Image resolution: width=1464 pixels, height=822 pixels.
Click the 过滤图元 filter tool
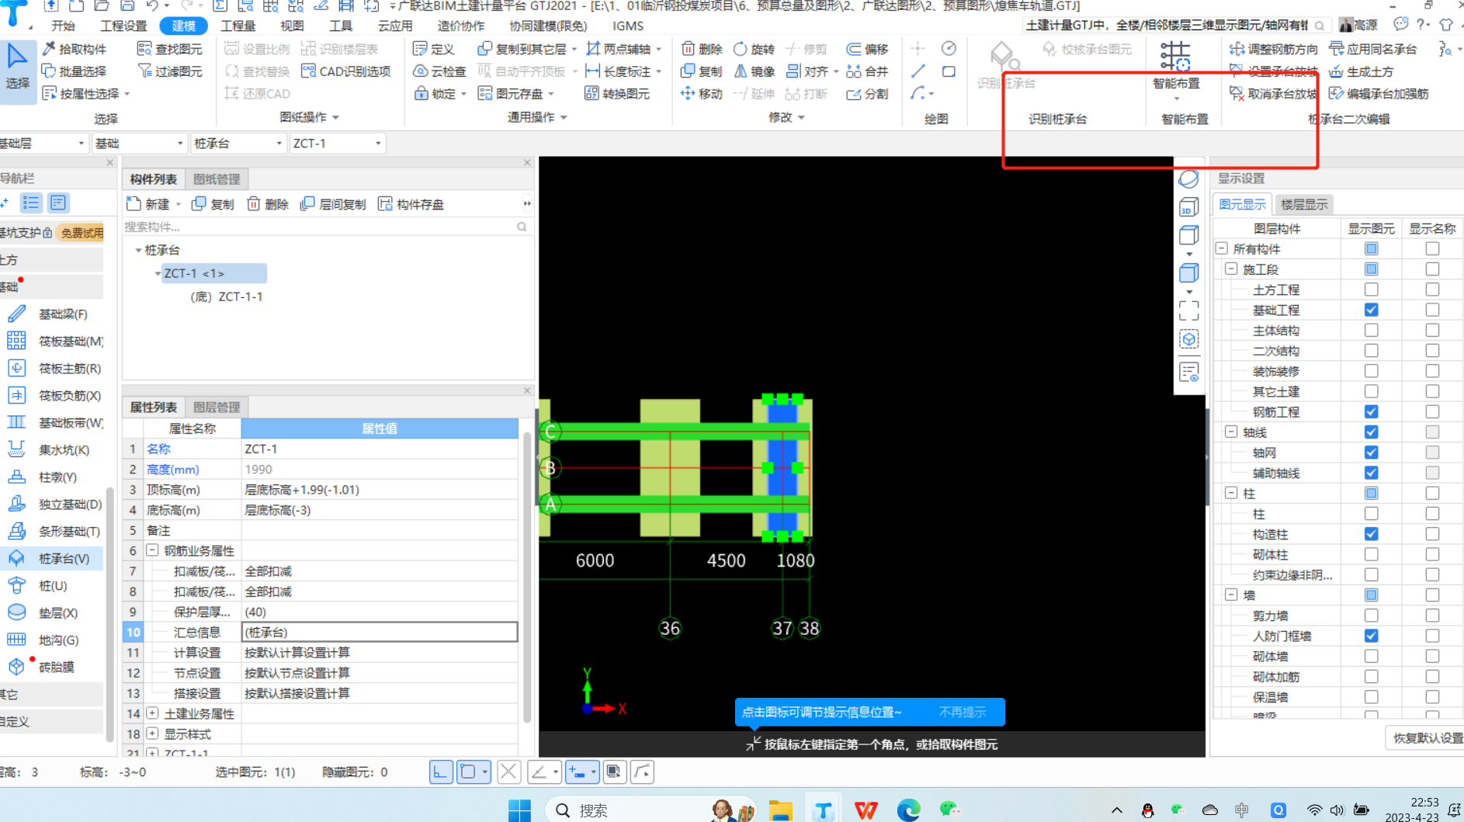[170, 71]
